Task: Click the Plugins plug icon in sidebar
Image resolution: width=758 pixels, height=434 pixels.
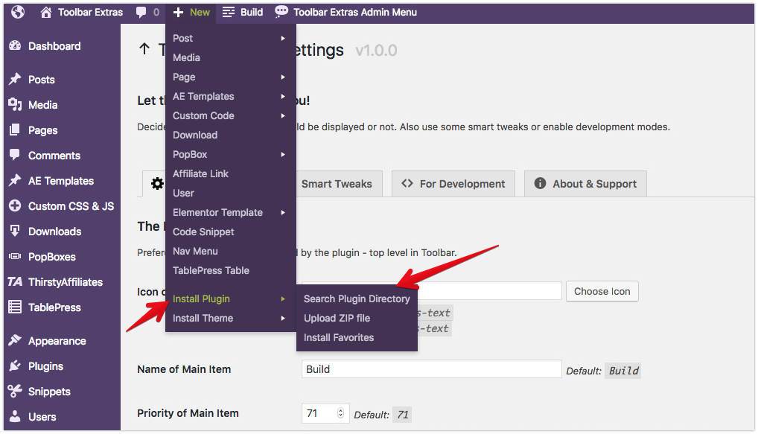Action: click(15, 366)
